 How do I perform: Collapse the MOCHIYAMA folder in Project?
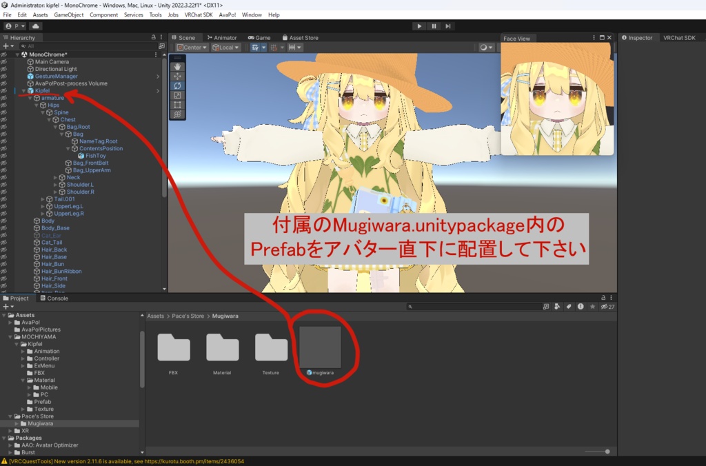tap(10, 337)
